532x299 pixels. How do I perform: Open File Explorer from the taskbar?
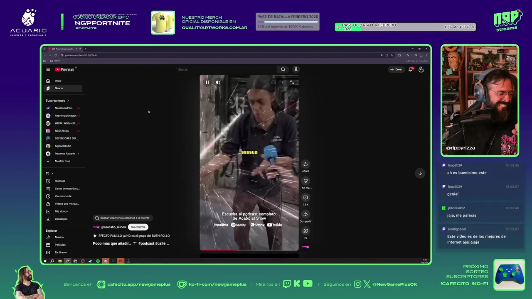(x=60, y=261)
